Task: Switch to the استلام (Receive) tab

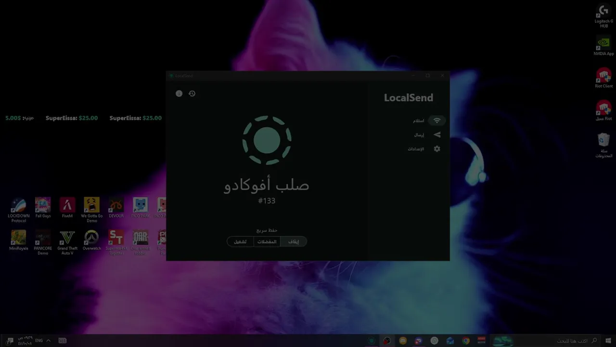Action: click(x=428, y=120)
